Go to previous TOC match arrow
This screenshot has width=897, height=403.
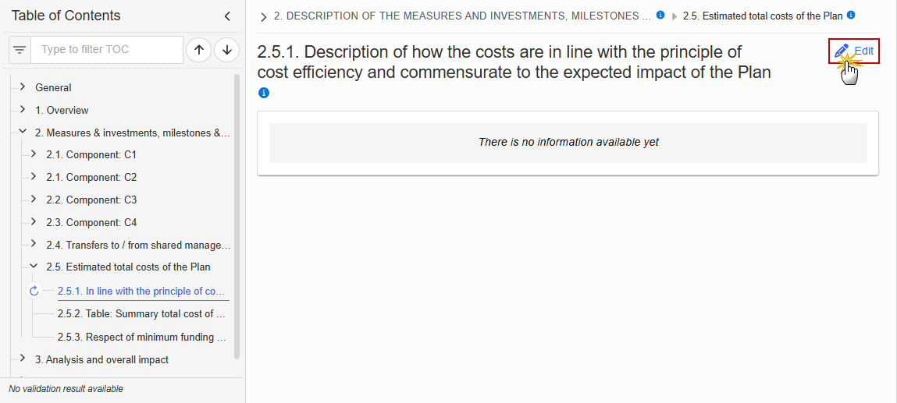click(198, 50)
